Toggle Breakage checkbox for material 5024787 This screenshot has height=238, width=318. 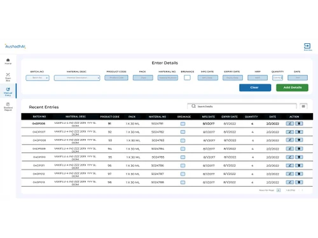point(183,174)
